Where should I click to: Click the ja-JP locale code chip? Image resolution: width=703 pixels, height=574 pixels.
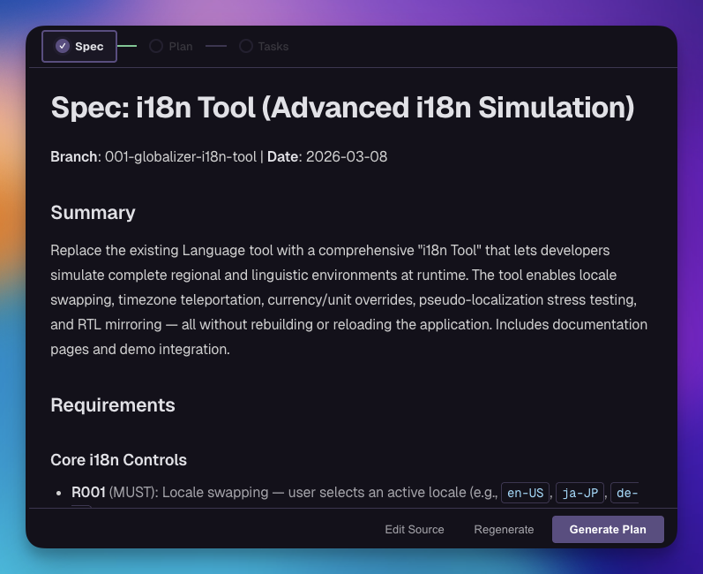pos(580,493)
